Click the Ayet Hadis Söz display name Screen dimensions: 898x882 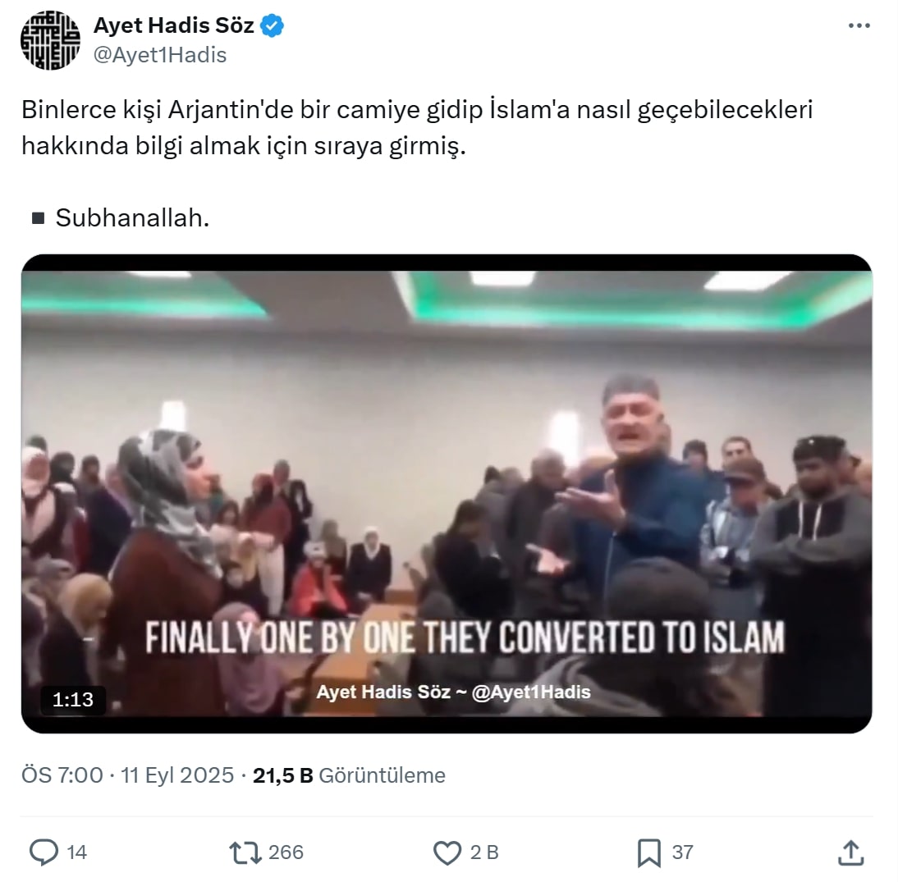click(173, 25)
